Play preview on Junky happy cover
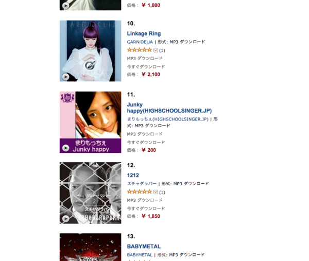 pyautogui.click(x=65, y=148)
